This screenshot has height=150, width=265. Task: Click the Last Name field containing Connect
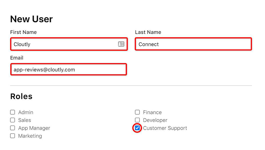click(193, 44)
